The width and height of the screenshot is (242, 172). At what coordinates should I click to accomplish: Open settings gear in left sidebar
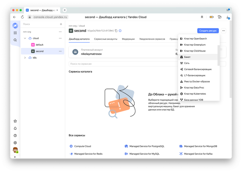pos(15,143)
